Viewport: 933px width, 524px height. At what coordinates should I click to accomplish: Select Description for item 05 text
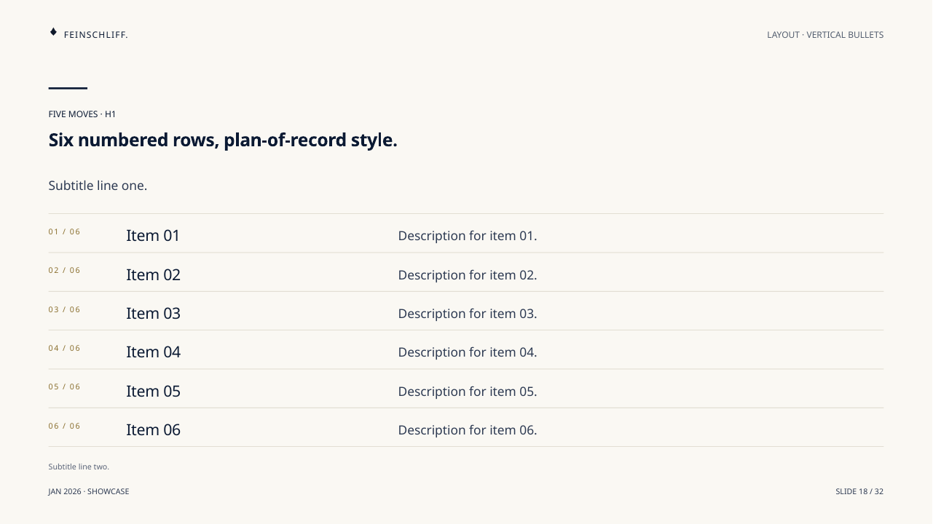coord(468,392)
